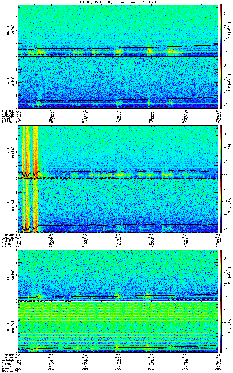Click the THE B-perpendicular PSD color bar
This screenshot has width=233, height=373.
coord(221,275)
